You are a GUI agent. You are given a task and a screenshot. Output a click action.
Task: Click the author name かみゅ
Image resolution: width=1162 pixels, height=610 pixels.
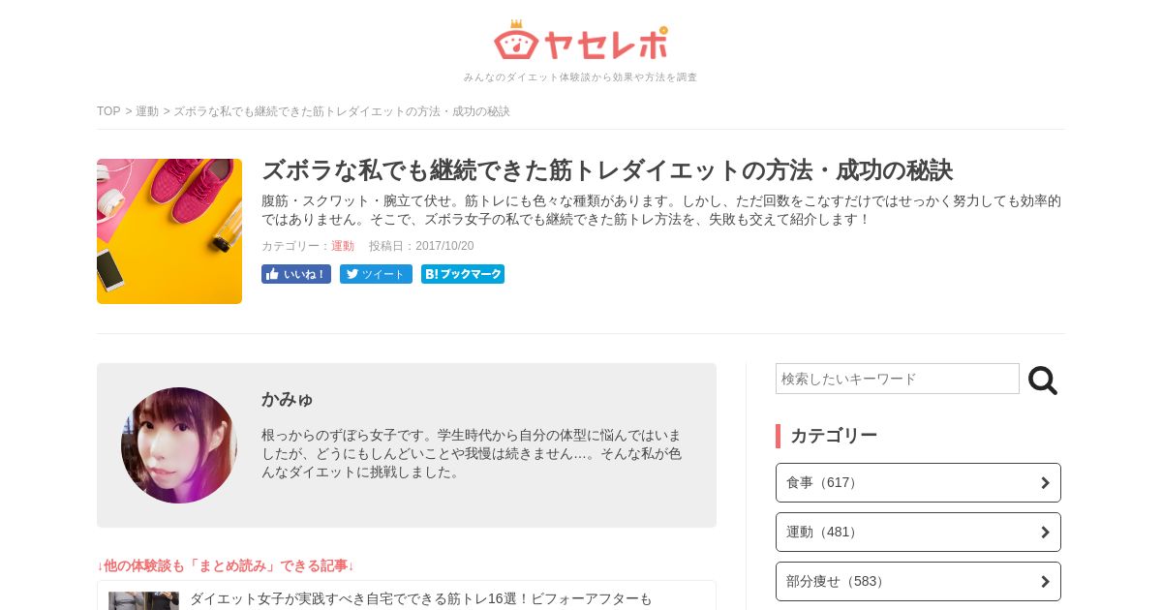288,399
